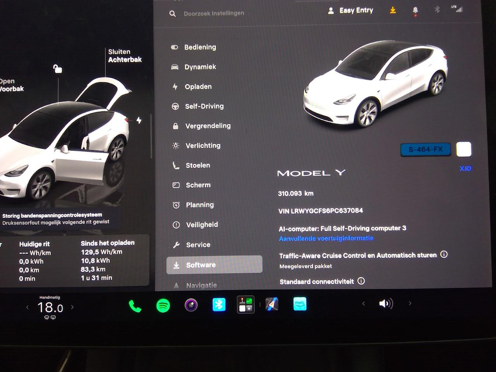Tap the software update download icon in the status bar
This screenshot has width=496, height=372.
[x=393, y=10]
